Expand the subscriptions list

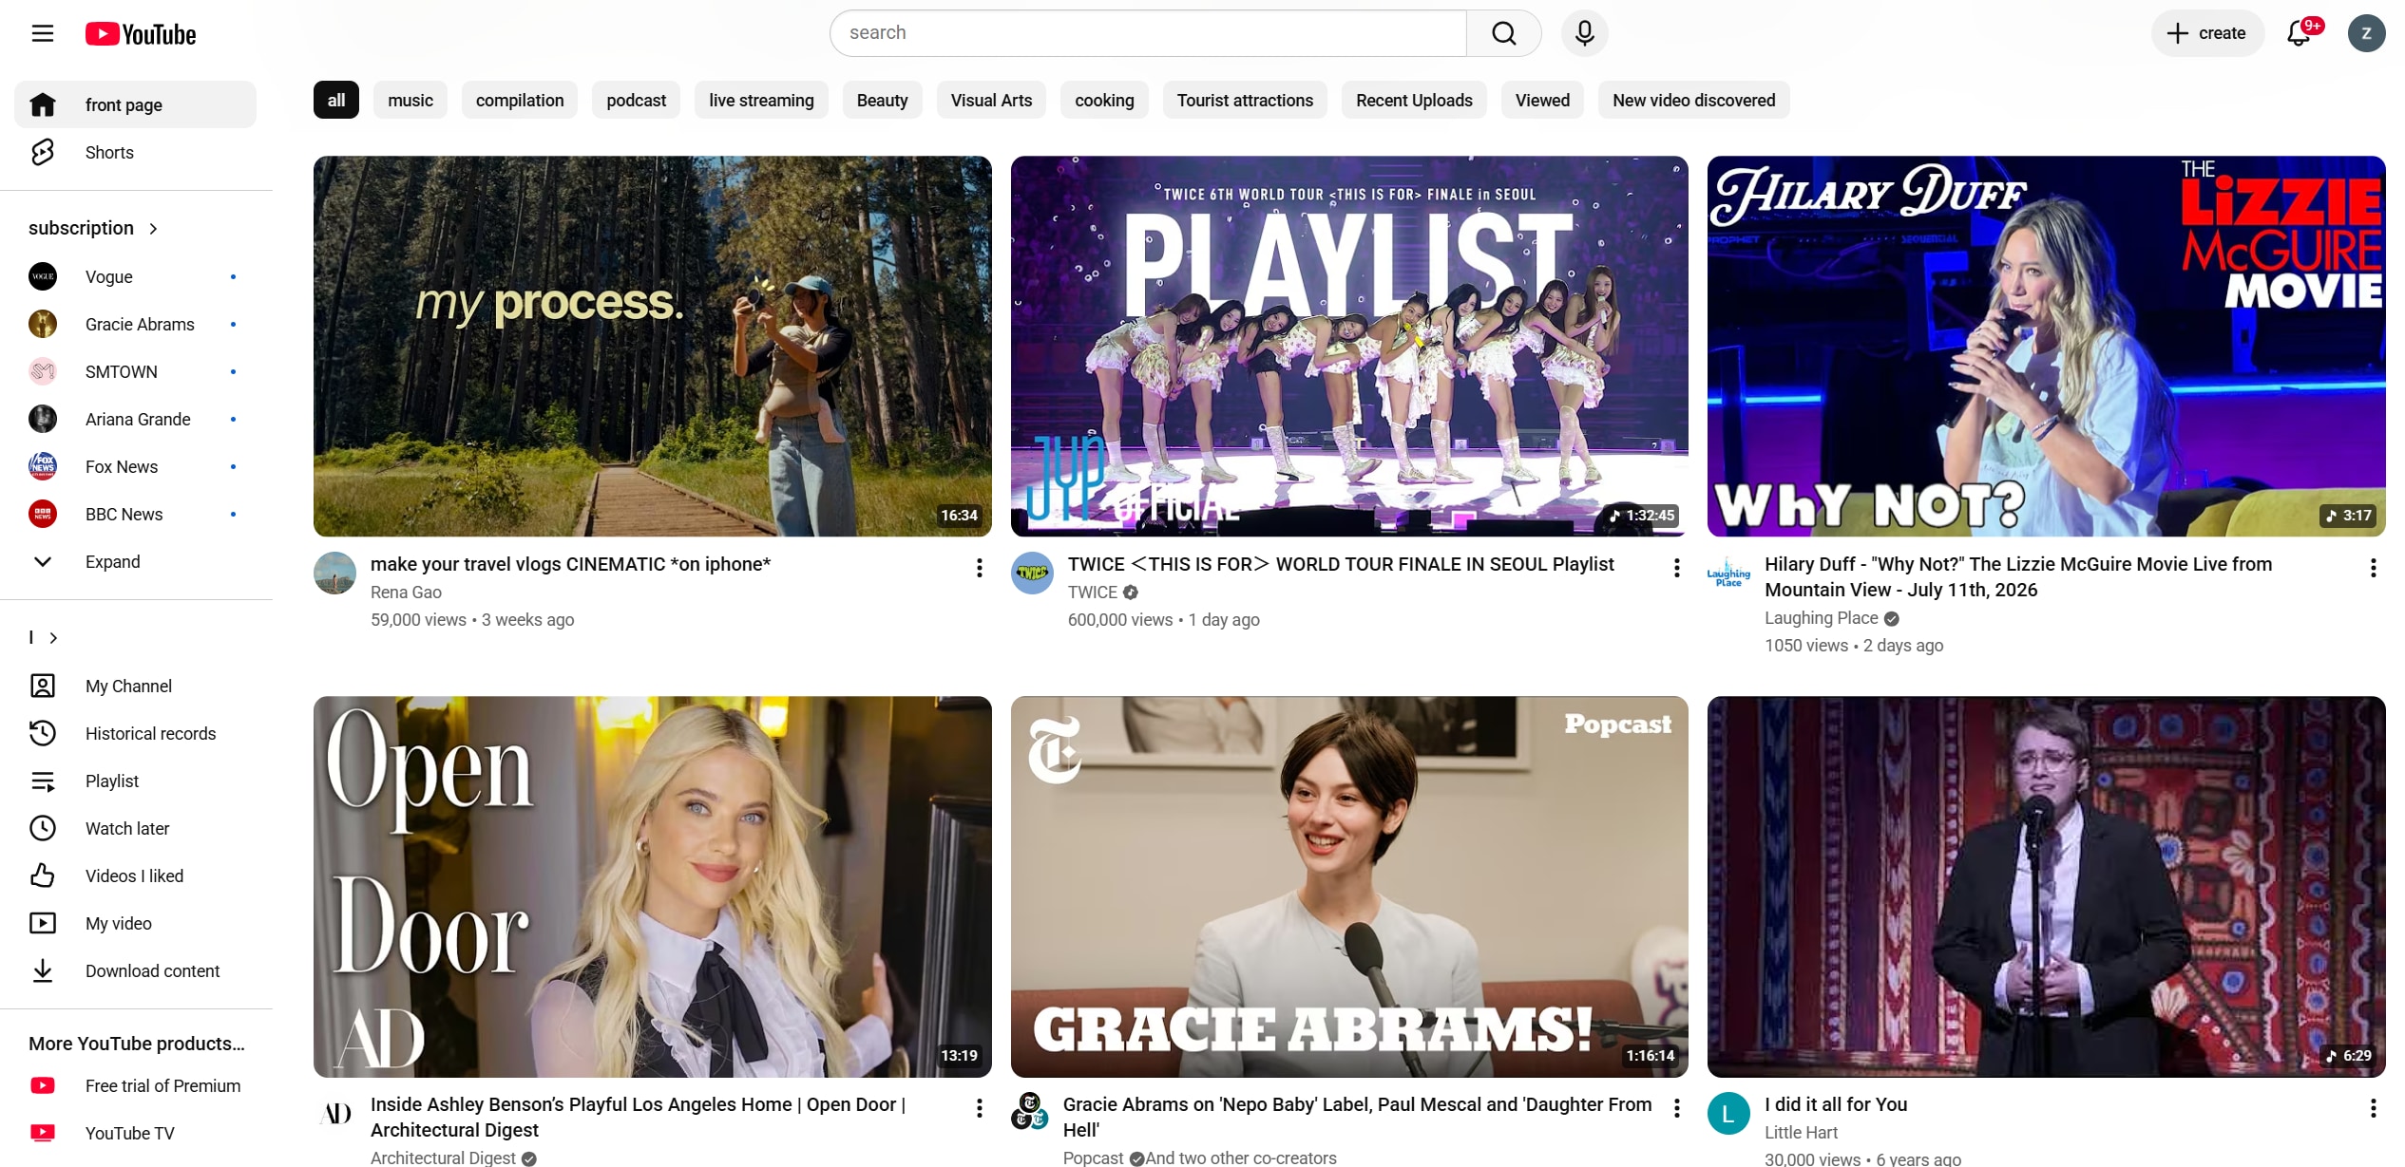[135, 561]
